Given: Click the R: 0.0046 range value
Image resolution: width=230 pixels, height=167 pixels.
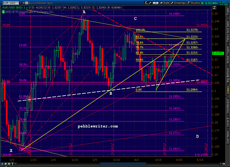Looking at the screenshot, I should [x=115, y=8].
